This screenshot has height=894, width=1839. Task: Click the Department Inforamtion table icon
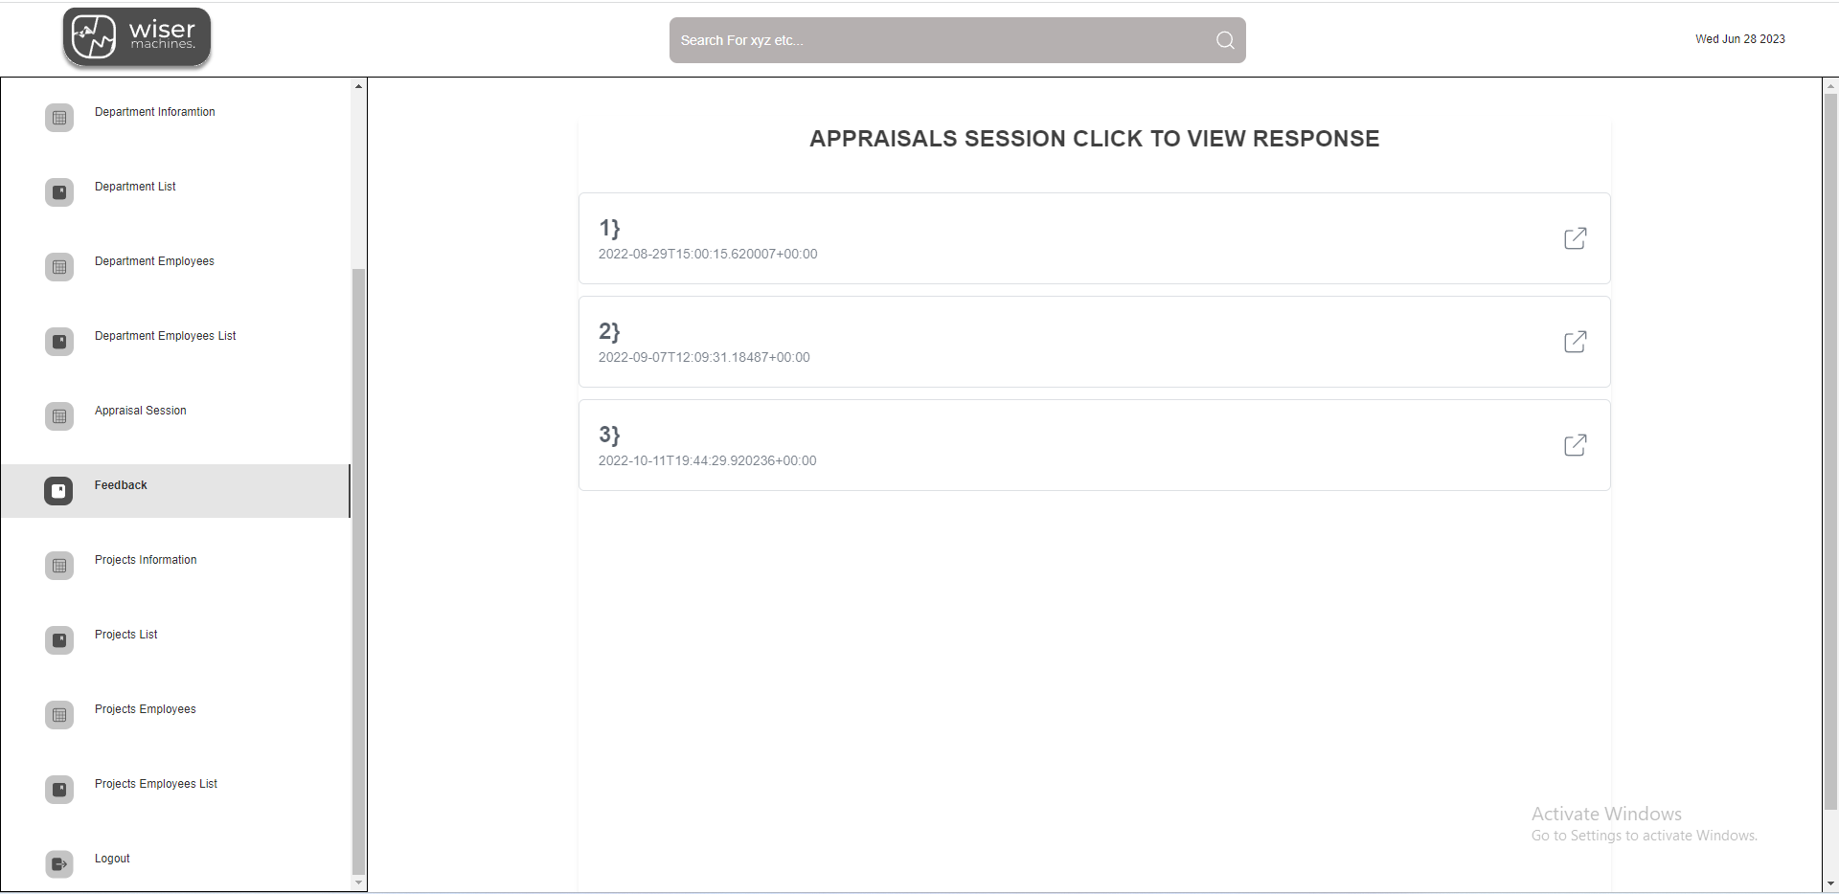point(58,117)
